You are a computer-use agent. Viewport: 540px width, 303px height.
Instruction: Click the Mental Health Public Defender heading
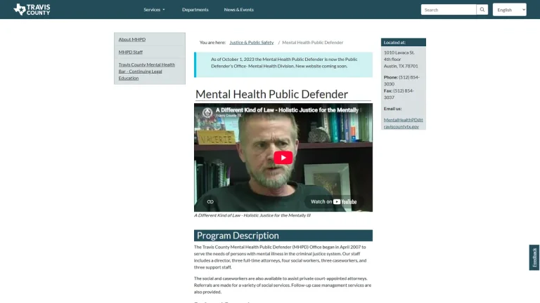(271, 94)
